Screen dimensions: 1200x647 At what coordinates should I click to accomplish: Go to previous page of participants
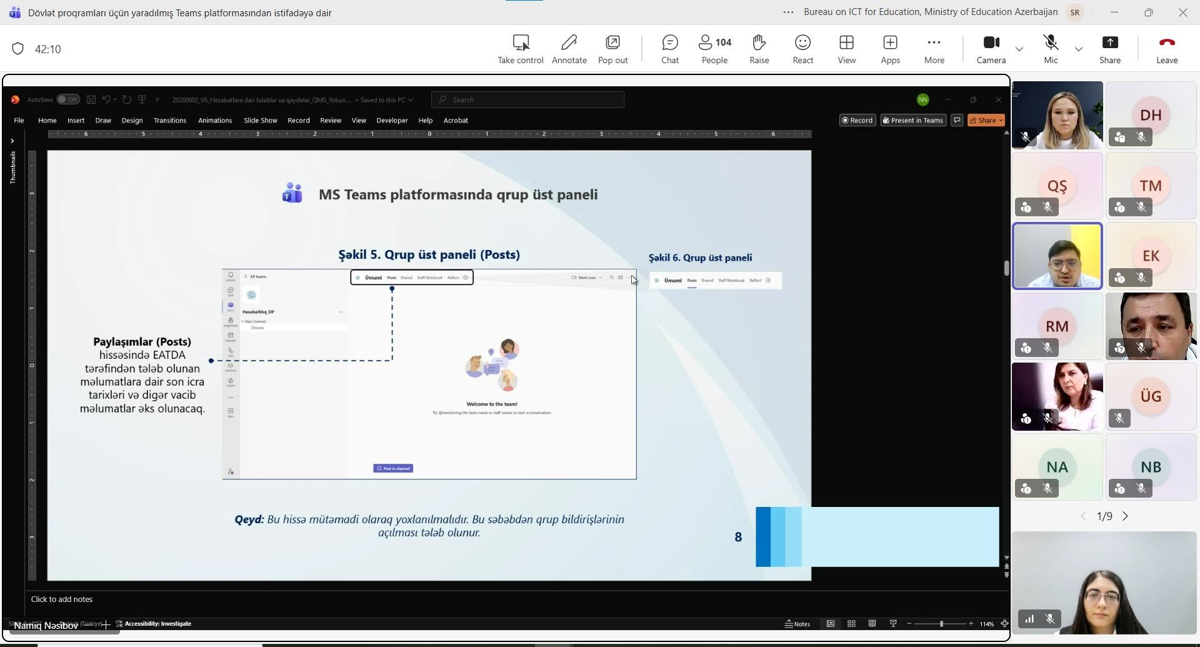pos(1084,516)
